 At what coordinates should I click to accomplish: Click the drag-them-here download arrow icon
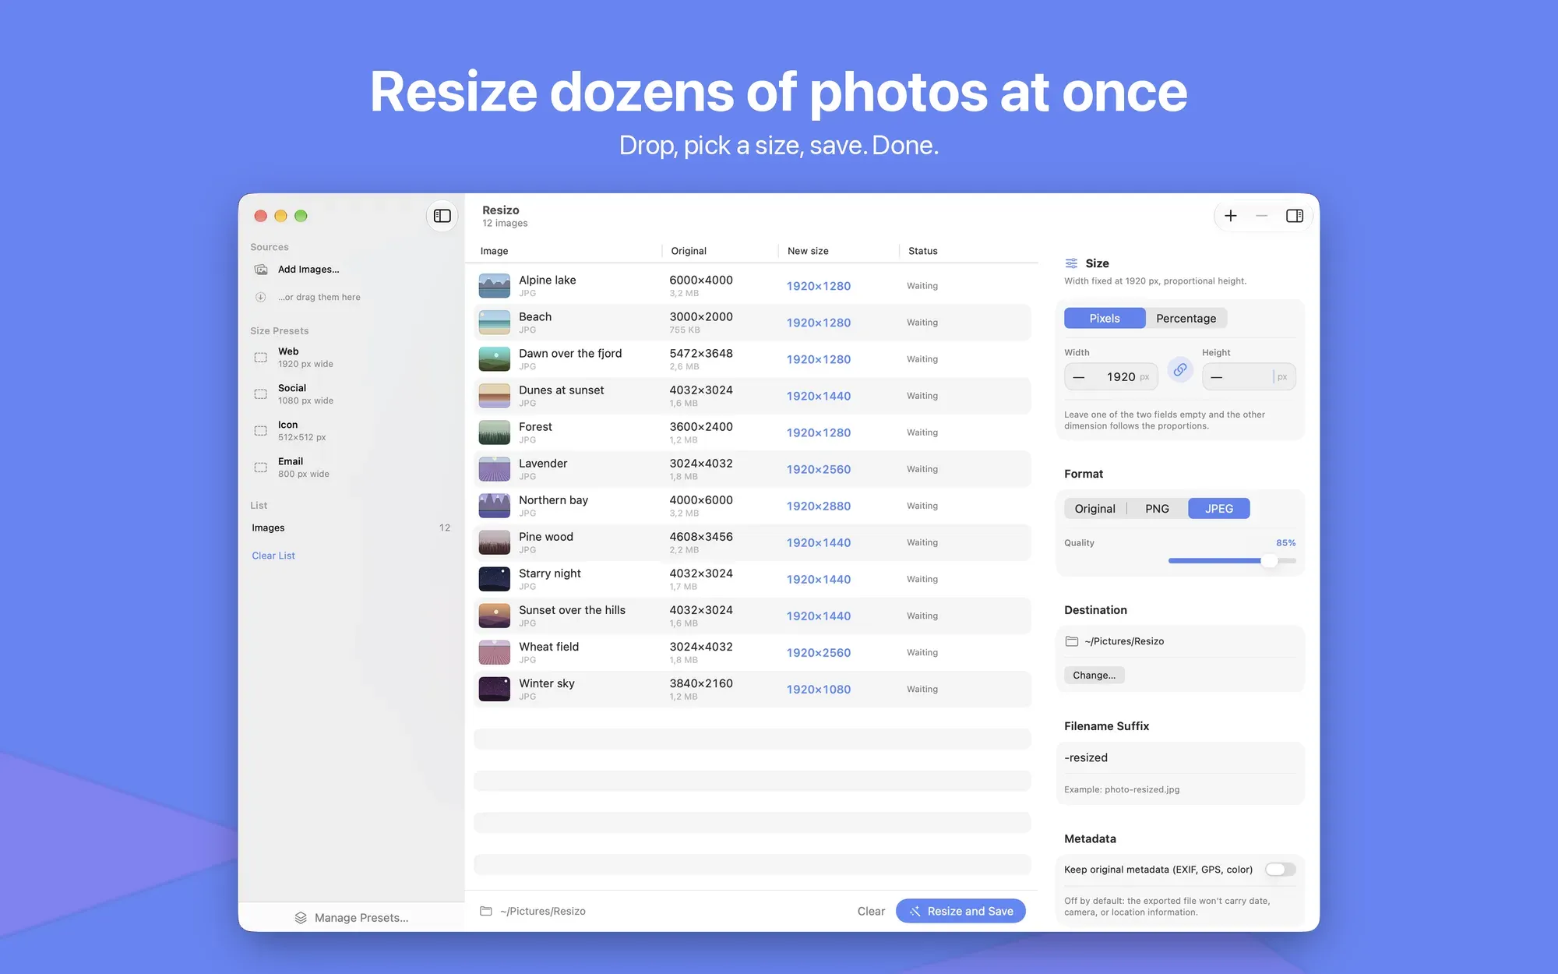pos(261,297)
